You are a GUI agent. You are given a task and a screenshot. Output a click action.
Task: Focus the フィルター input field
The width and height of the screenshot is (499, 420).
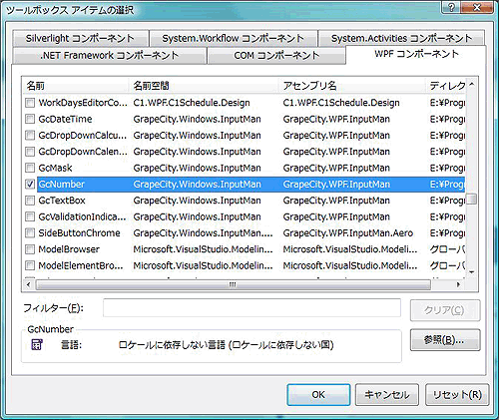tap(251, 308)
